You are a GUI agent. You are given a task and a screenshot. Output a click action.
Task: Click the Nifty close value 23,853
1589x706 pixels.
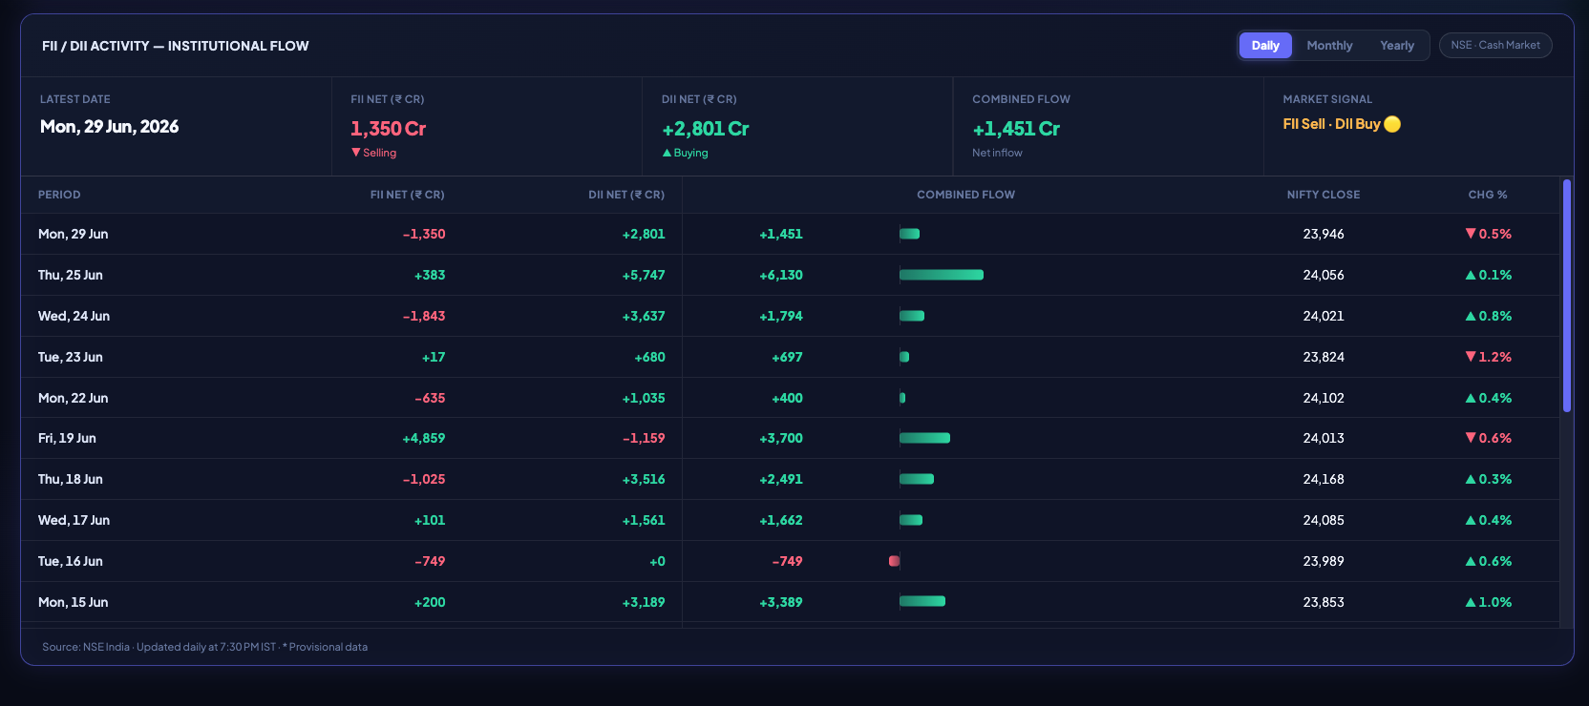click(1324, 602)
